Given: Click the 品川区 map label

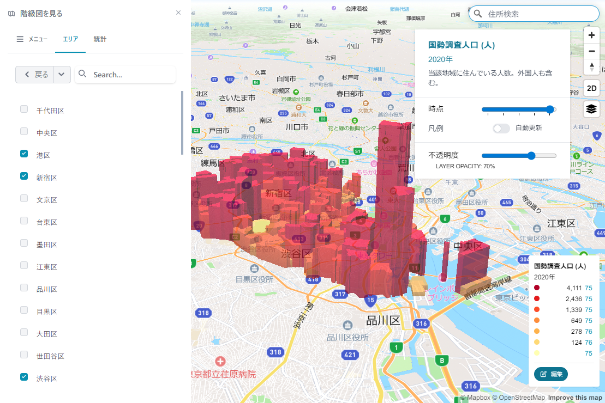Looking at the screenshot, I should click(x=383, y=321).
